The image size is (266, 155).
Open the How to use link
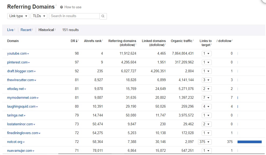(73, 7)
